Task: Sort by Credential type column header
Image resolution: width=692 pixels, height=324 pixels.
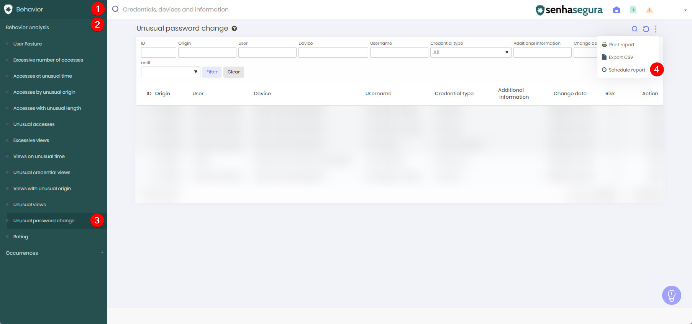Action: (454, 93)
